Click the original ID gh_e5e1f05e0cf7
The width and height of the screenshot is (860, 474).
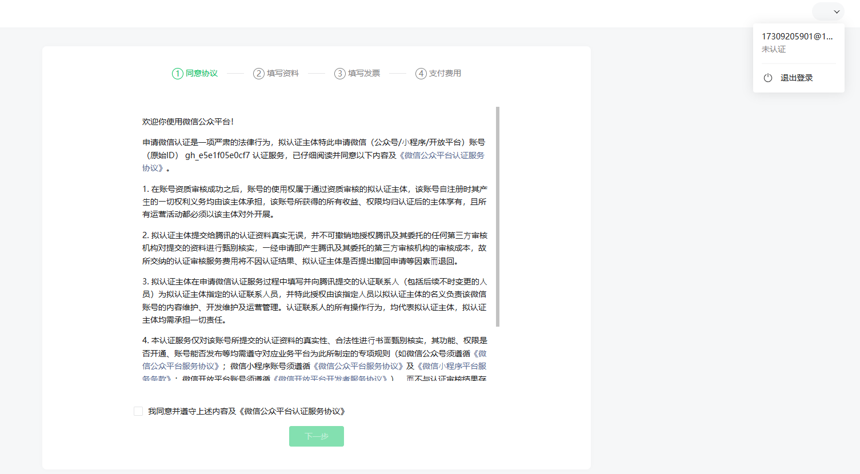point(217,155)
